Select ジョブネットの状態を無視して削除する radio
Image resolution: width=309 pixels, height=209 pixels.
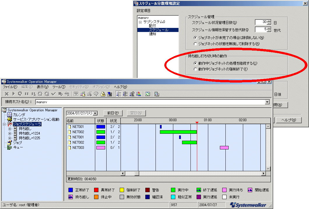click(195, 44)
